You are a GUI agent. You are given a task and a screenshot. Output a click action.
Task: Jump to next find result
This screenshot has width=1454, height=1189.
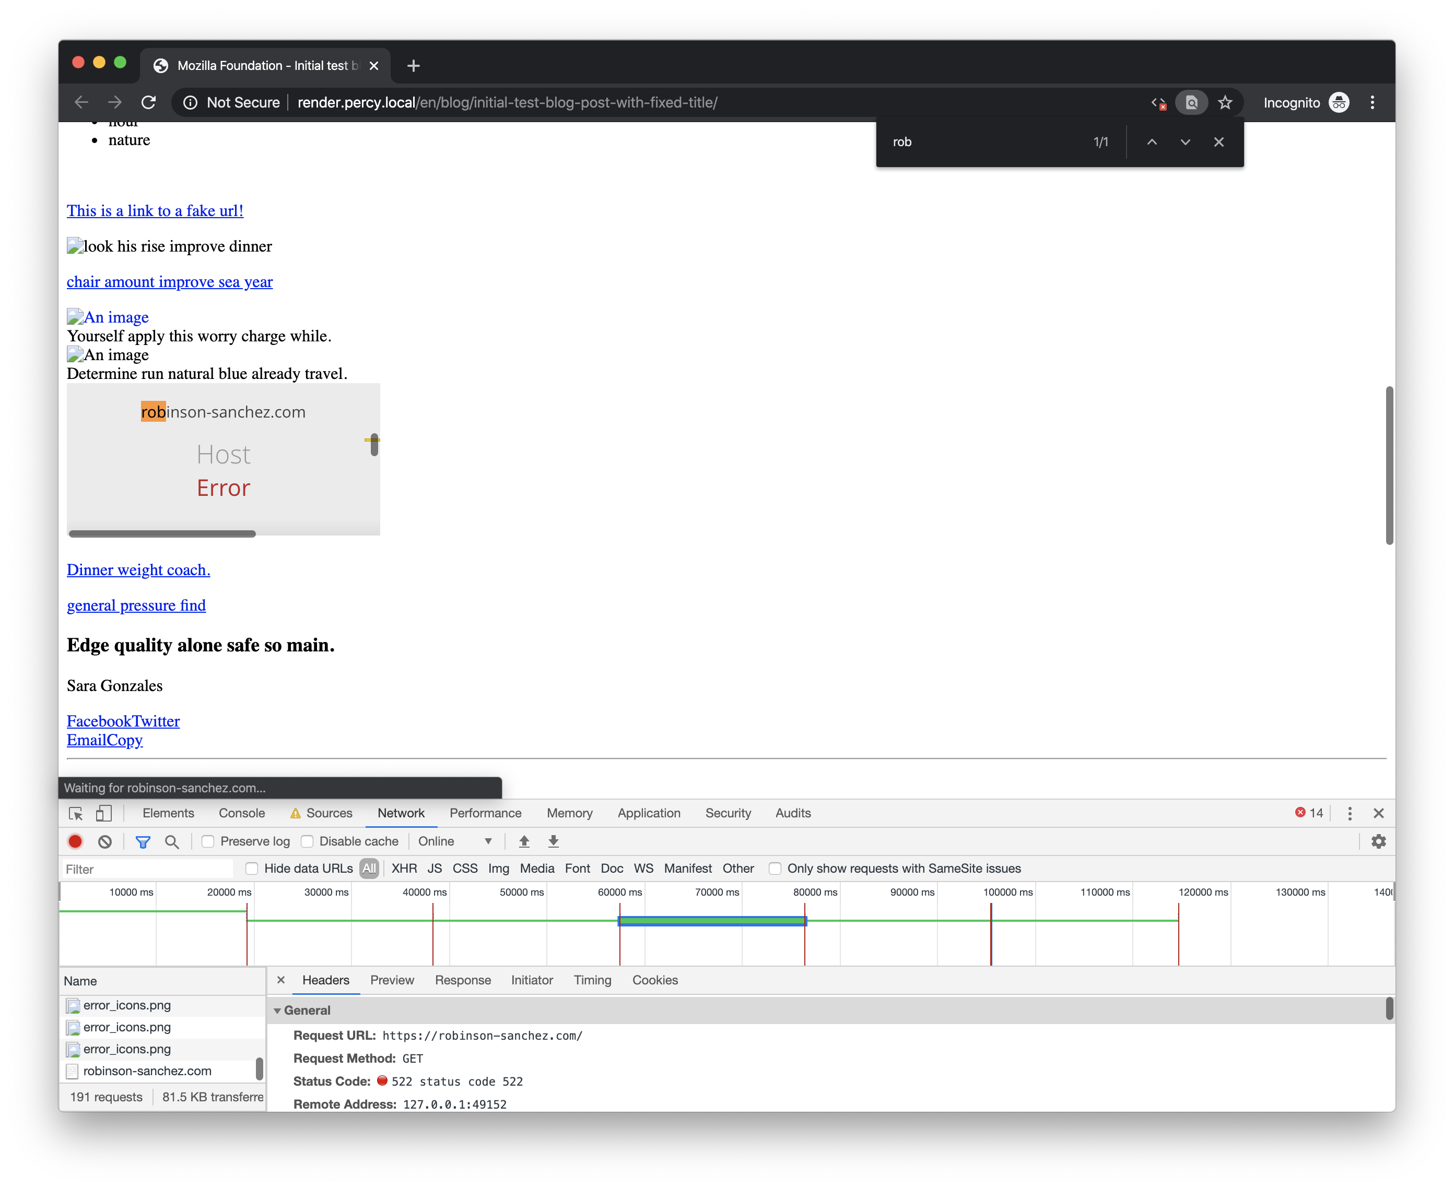pos(1186,142)
